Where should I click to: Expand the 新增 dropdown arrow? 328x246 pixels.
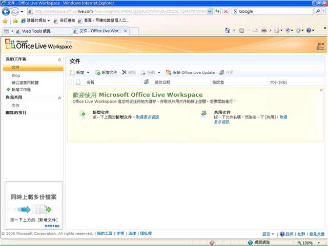[88, 73]
